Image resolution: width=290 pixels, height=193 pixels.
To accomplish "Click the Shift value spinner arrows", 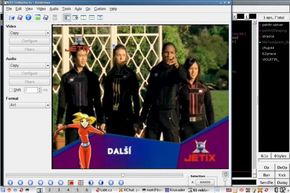I will click(40, 90).
